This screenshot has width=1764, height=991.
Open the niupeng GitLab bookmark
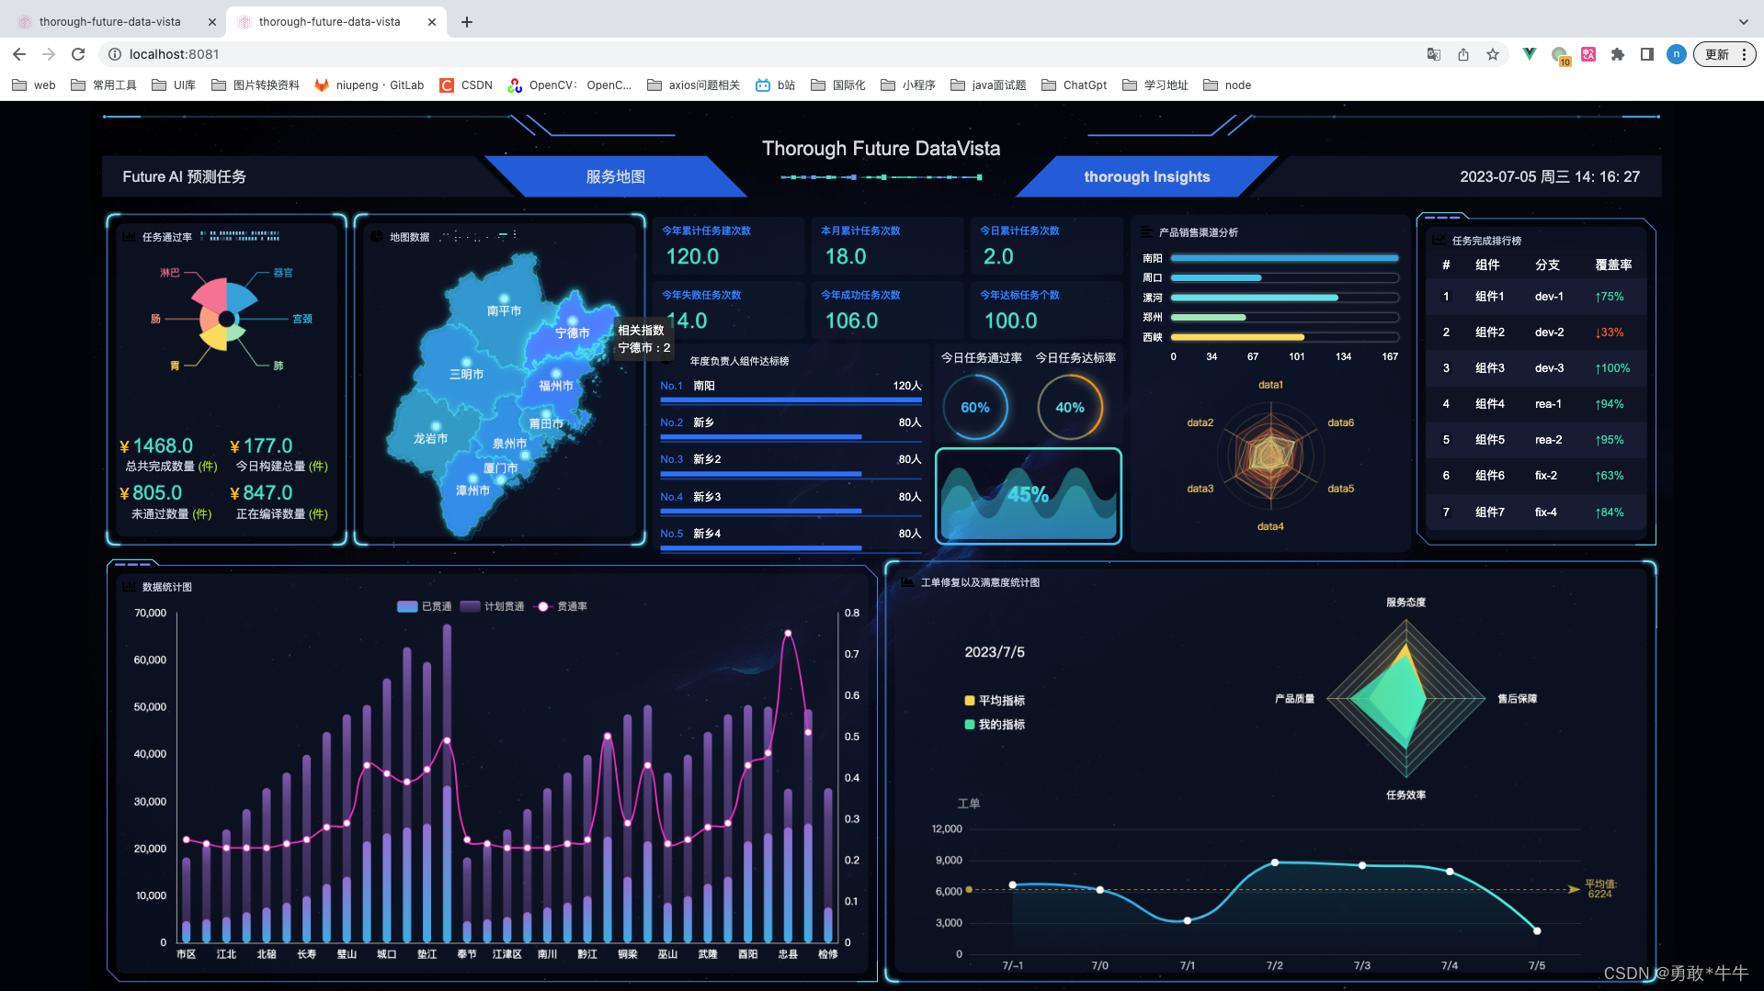pos(370,85)
